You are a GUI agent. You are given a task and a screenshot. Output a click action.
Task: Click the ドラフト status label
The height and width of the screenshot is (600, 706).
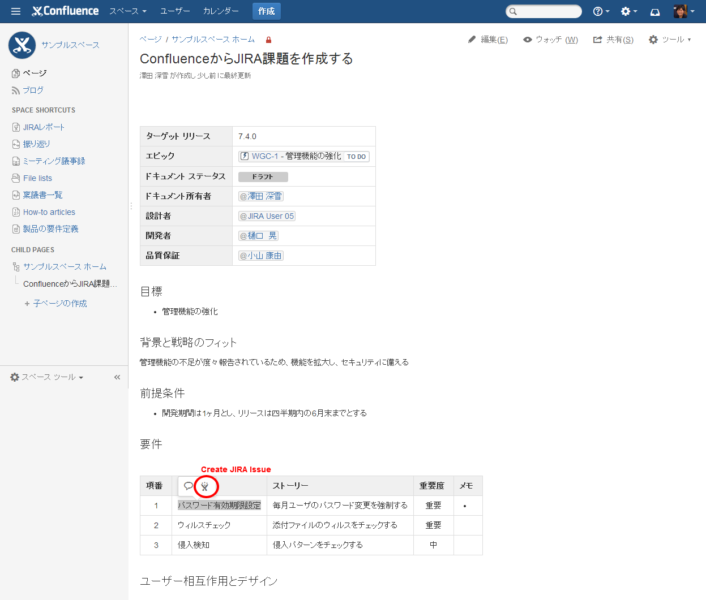click(263, 177)
